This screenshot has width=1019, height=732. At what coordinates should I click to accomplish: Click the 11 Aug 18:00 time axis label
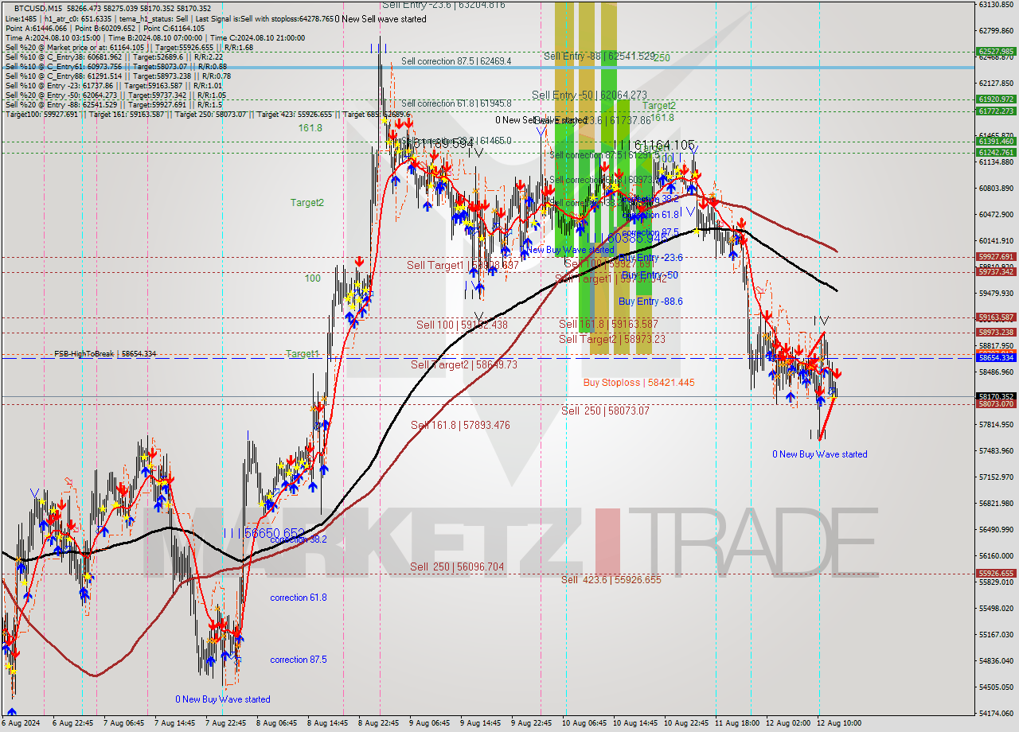[x=736, y=723]
